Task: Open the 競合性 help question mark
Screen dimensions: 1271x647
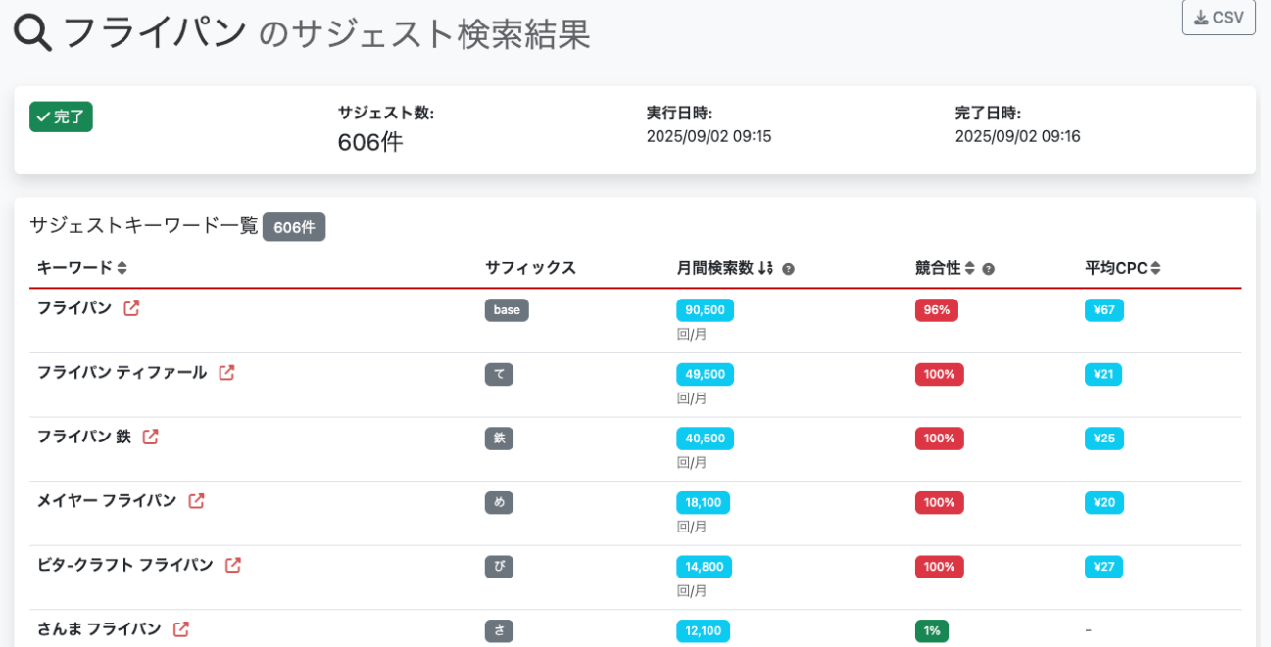Action: tap(988, 267)
